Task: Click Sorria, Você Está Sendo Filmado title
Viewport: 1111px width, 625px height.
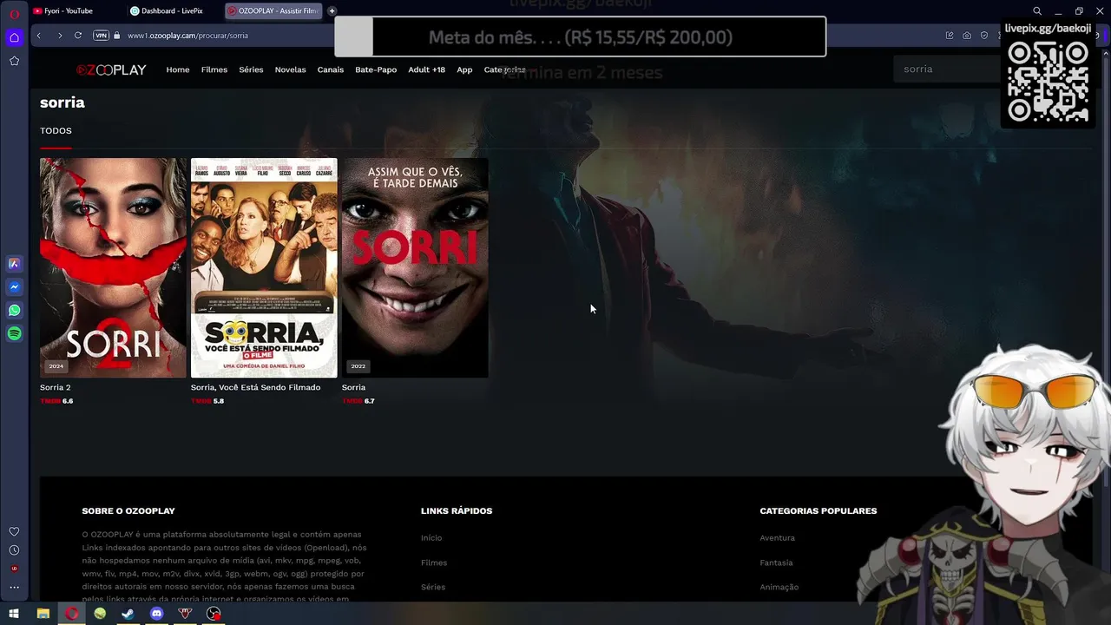Action: [x=255, y=387]
